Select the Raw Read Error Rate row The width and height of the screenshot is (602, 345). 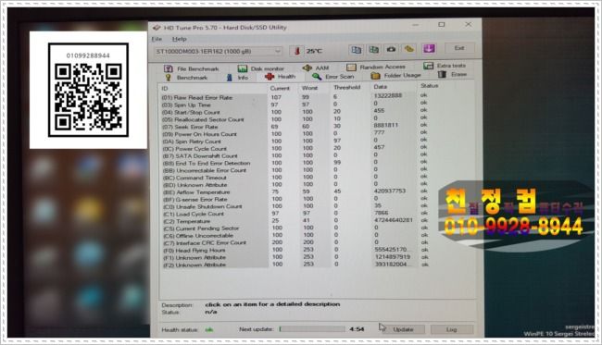(295, 97)
